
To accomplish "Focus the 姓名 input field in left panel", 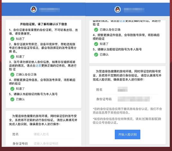I will [x=54, y=134].
